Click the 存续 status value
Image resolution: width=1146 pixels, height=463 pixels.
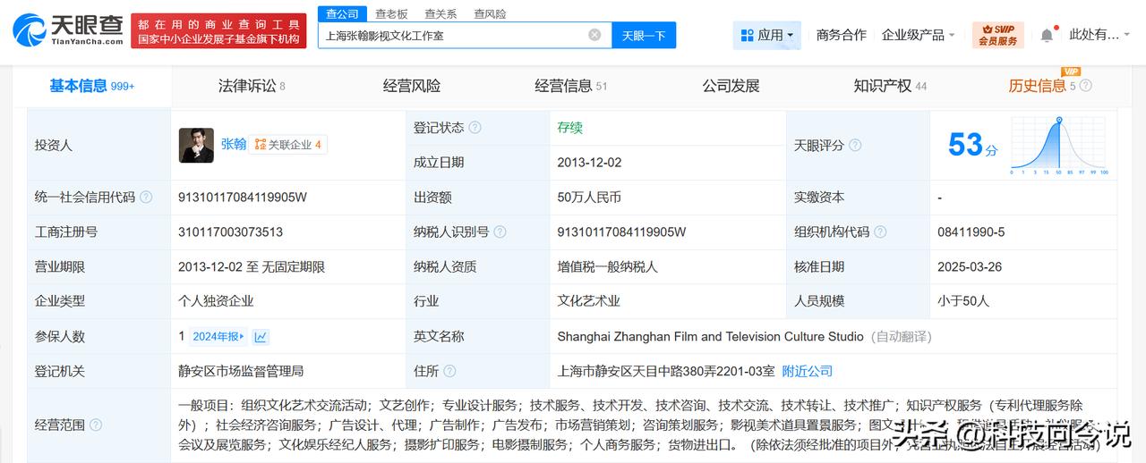[569, 128]
